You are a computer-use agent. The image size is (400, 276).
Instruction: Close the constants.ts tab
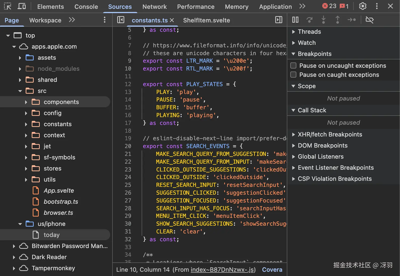pos(172,20)
